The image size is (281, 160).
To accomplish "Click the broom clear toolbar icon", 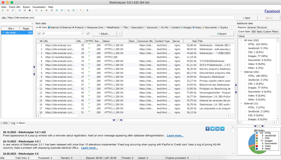I will pos(80,10).
